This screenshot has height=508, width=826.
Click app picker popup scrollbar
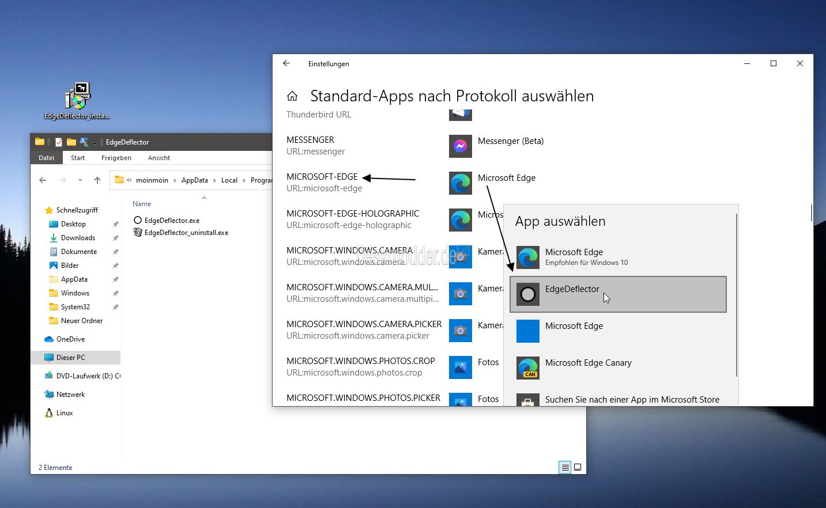click(737, 295)
